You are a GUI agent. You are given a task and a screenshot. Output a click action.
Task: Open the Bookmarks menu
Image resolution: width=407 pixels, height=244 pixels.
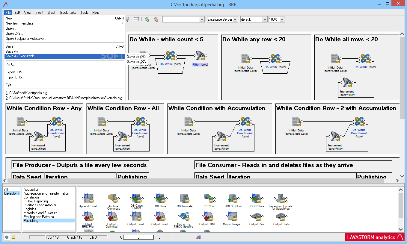tap(68, 13)
